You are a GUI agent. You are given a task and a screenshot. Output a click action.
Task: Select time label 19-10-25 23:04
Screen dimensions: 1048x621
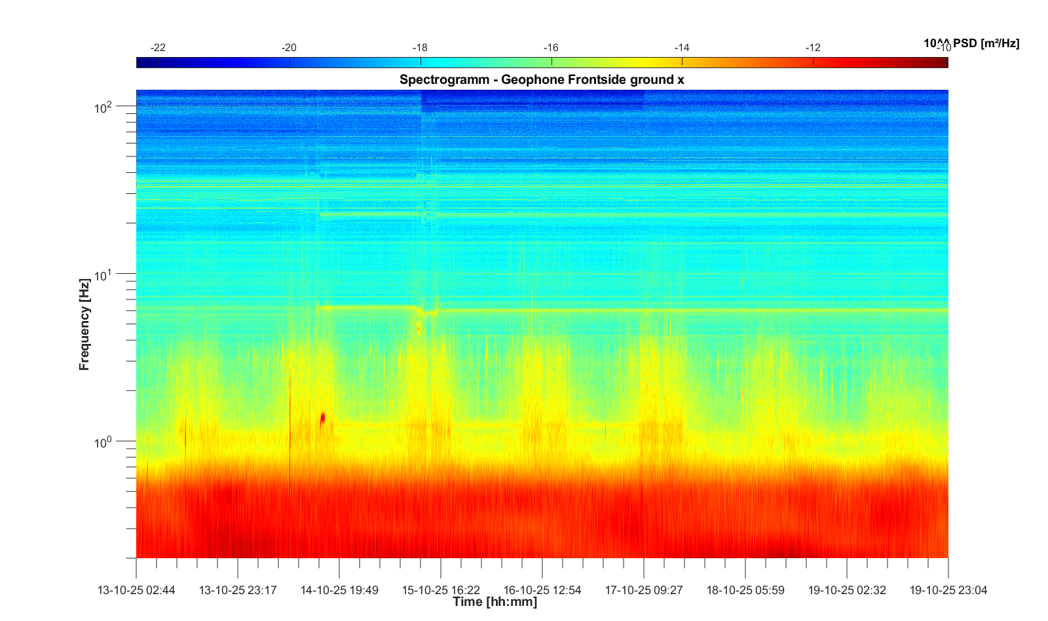pyautogui.click(x=948, y=590)
